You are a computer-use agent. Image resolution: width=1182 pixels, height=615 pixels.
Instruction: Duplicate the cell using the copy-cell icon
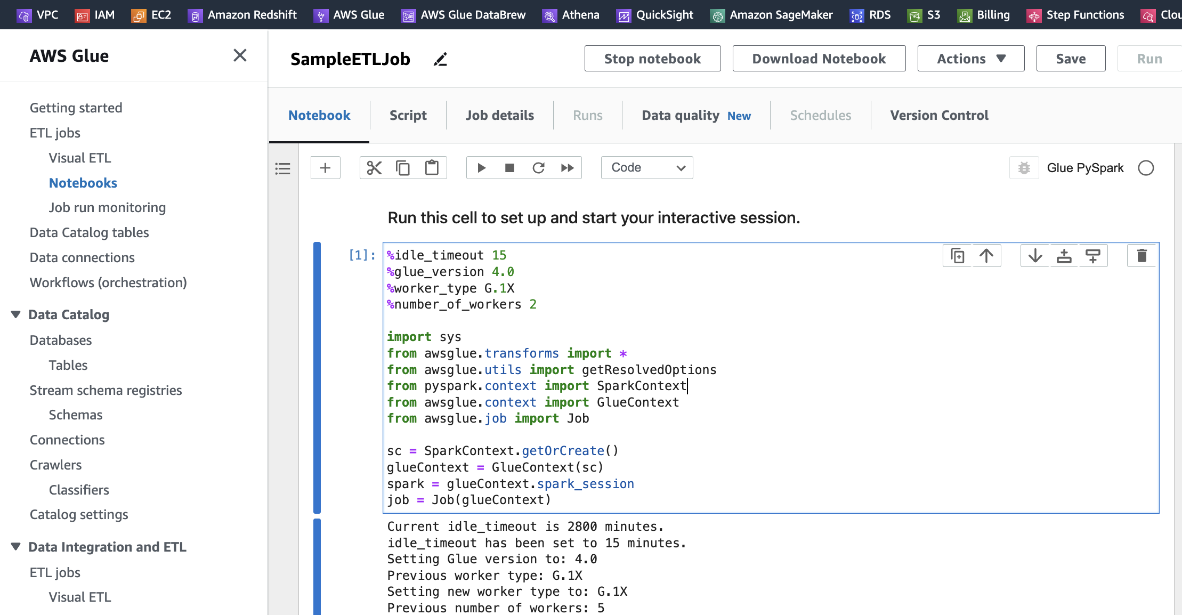point(958,255)
